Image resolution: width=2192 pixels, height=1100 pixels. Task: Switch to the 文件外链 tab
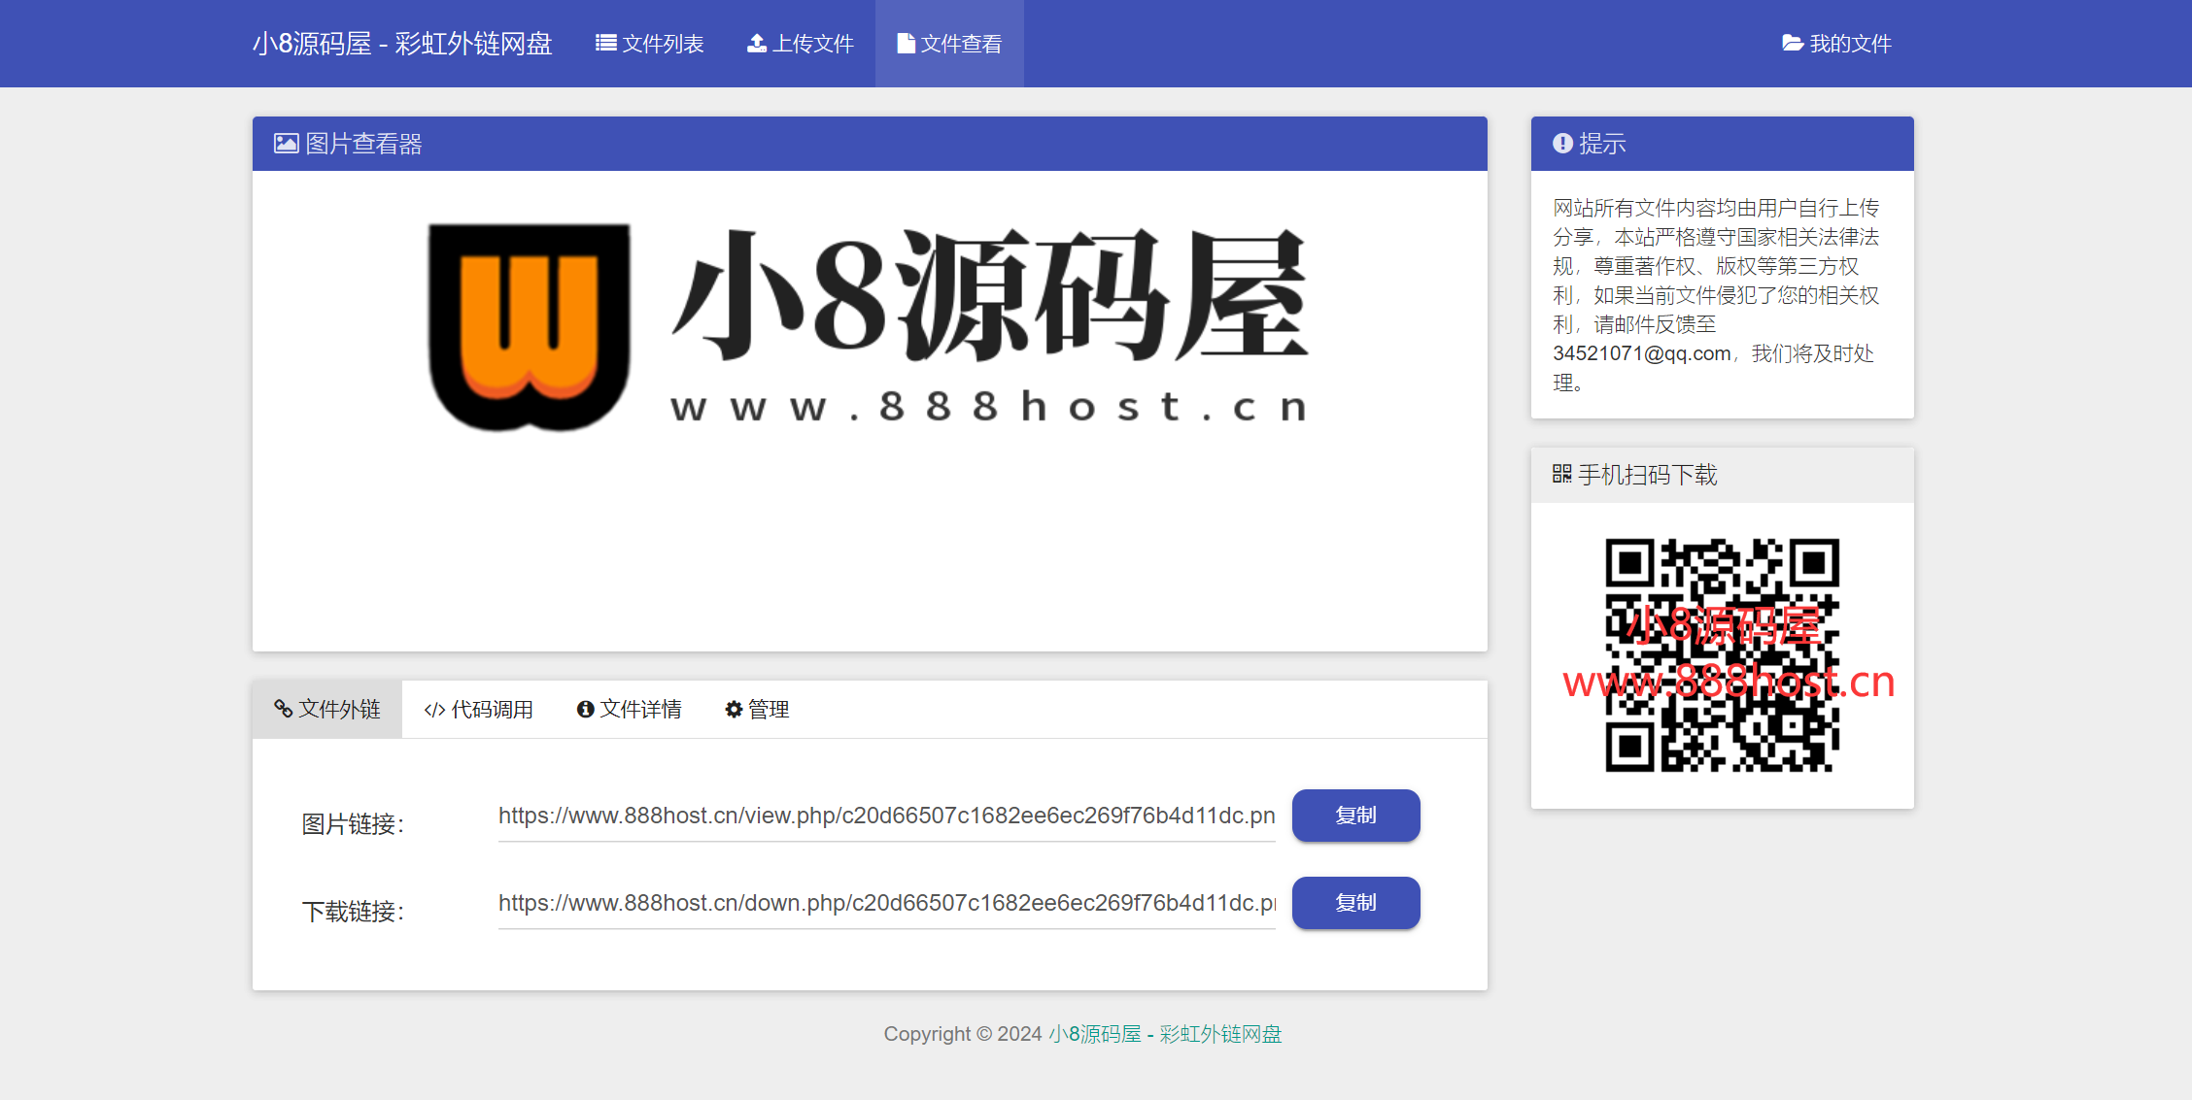pyautogui.click(x=327, y=710)
